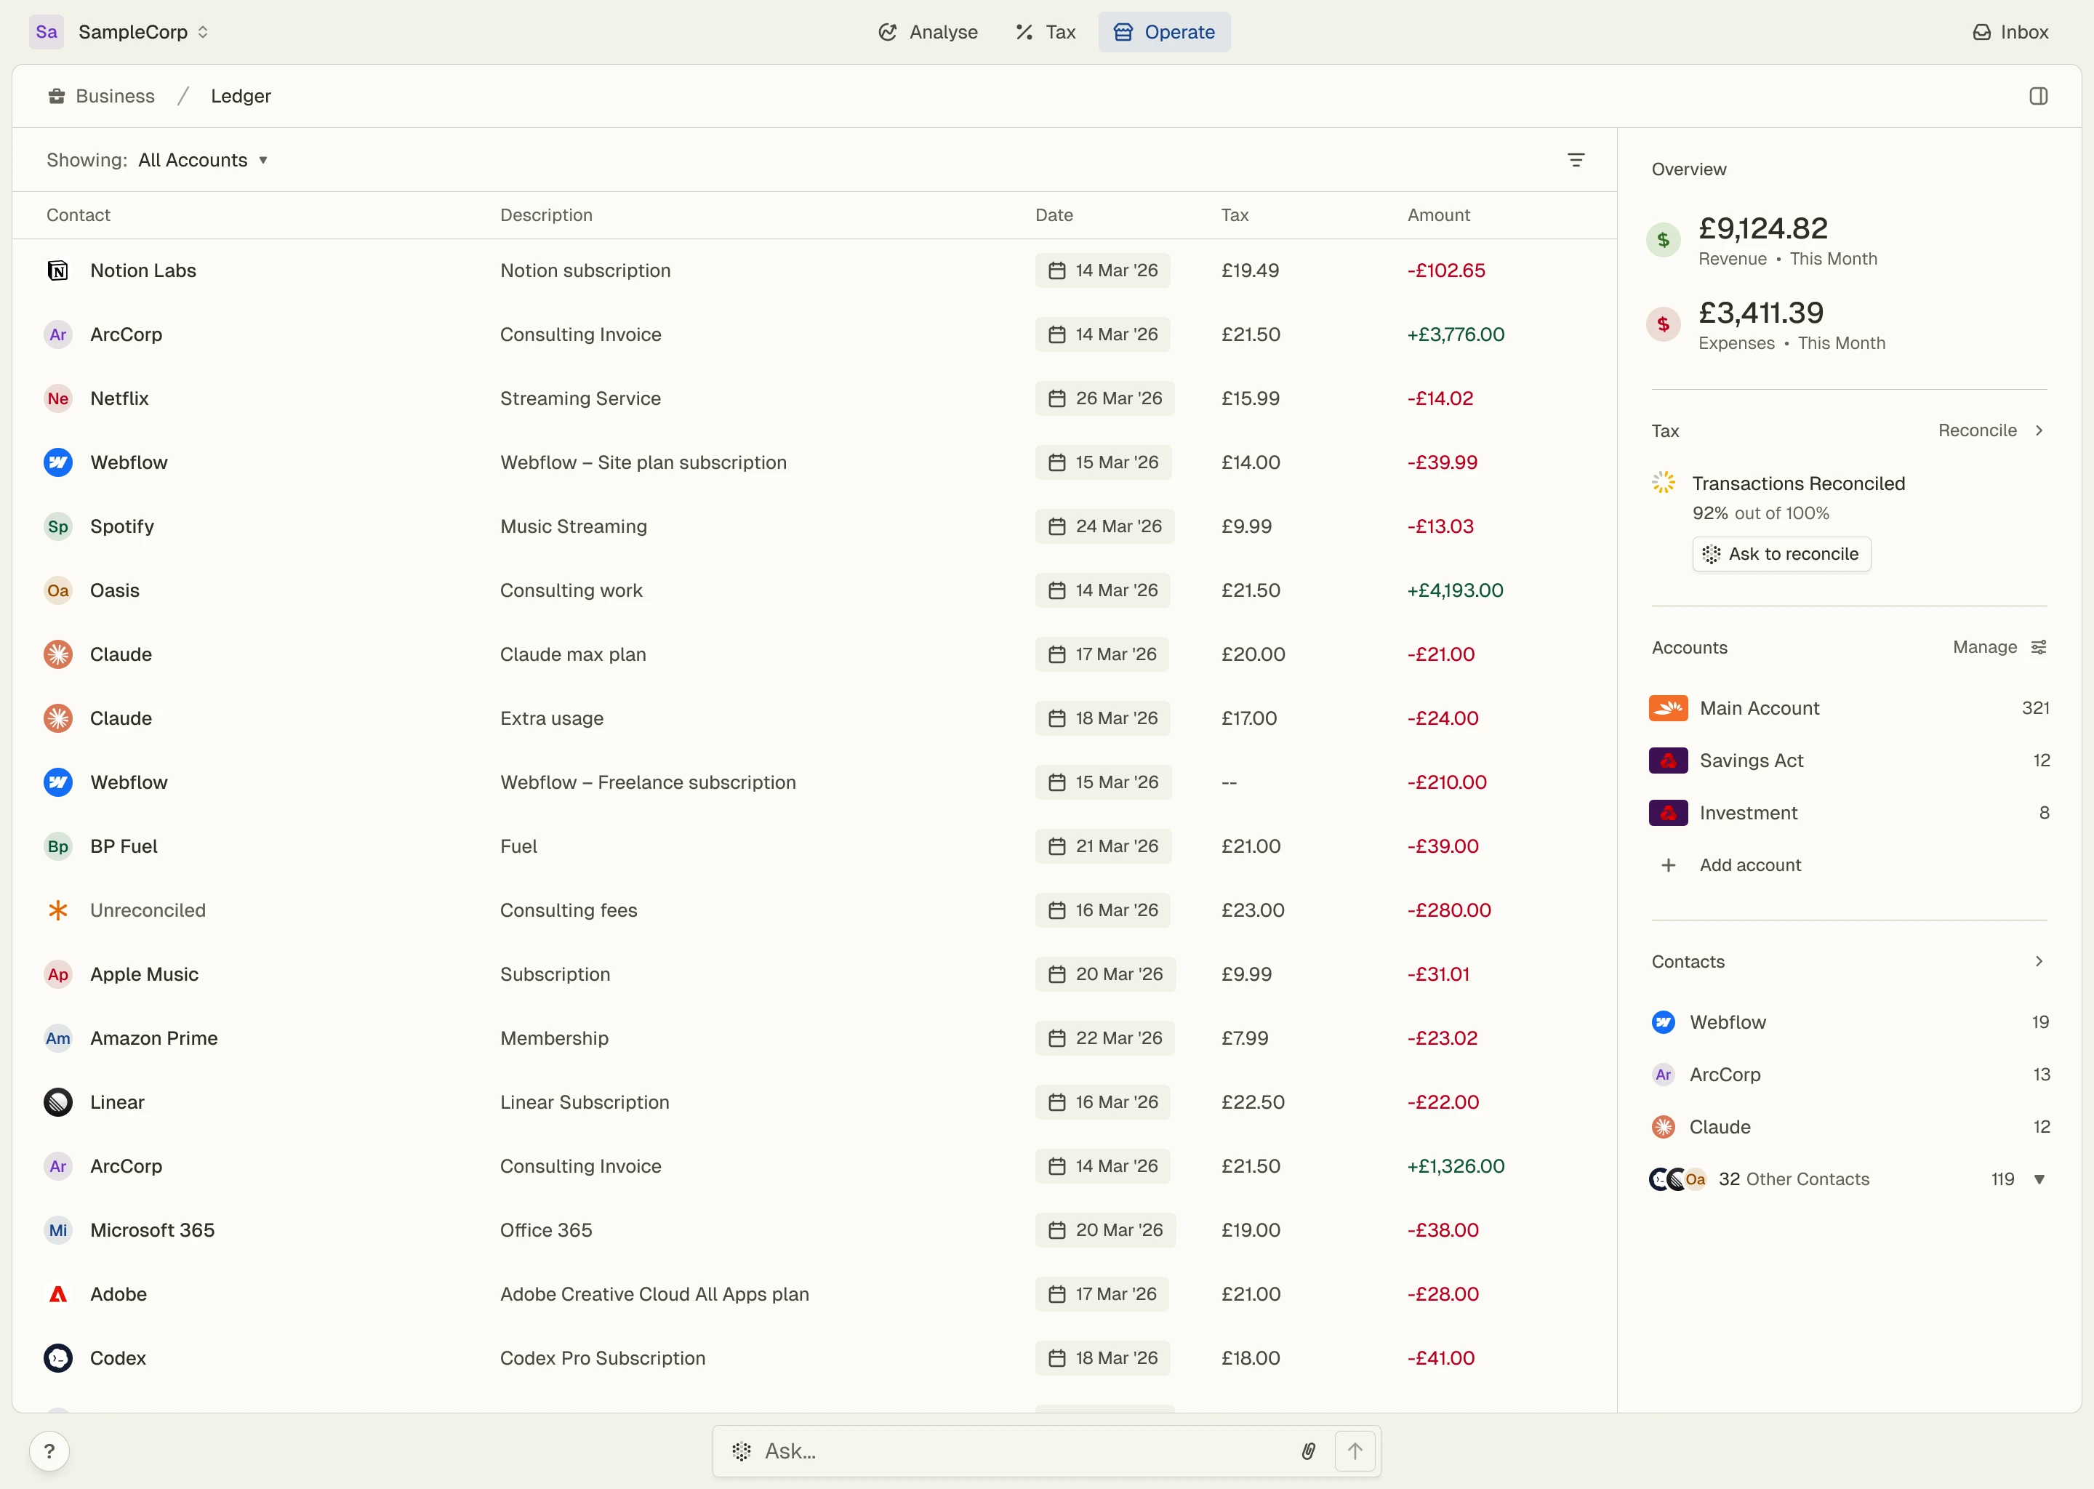The image size is (2094, 1489).
Task: Click the Ledger breadcrumb
Action: click(x=241, y=96)
